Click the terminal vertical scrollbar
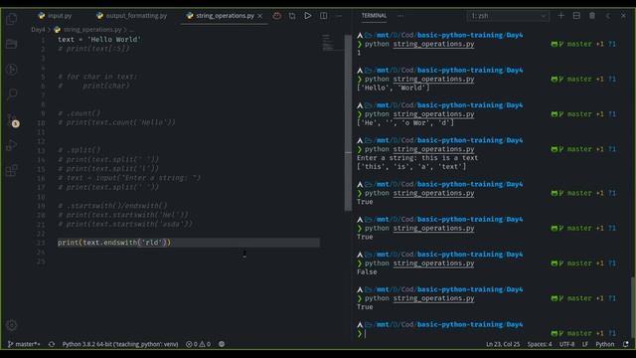 coord(633,306)
